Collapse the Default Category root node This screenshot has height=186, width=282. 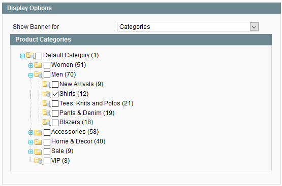pyautogui.click(x=22, y=56)
